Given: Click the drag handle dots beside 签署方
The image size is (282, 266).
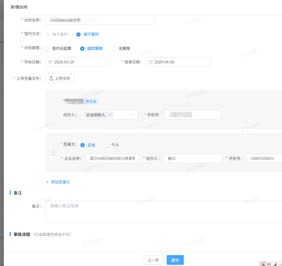Looking at the screenshot, I should [x=54, y=153].
